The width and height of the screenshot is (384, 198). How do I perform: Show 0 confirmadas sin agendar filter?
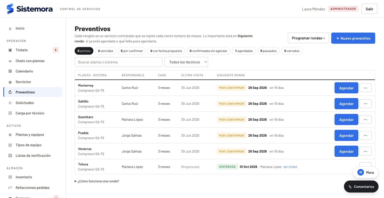click(x=208, y=51)
